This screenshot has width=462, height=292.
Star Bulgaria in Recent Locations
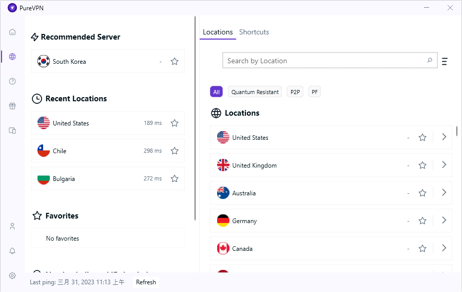click(175, 178)
